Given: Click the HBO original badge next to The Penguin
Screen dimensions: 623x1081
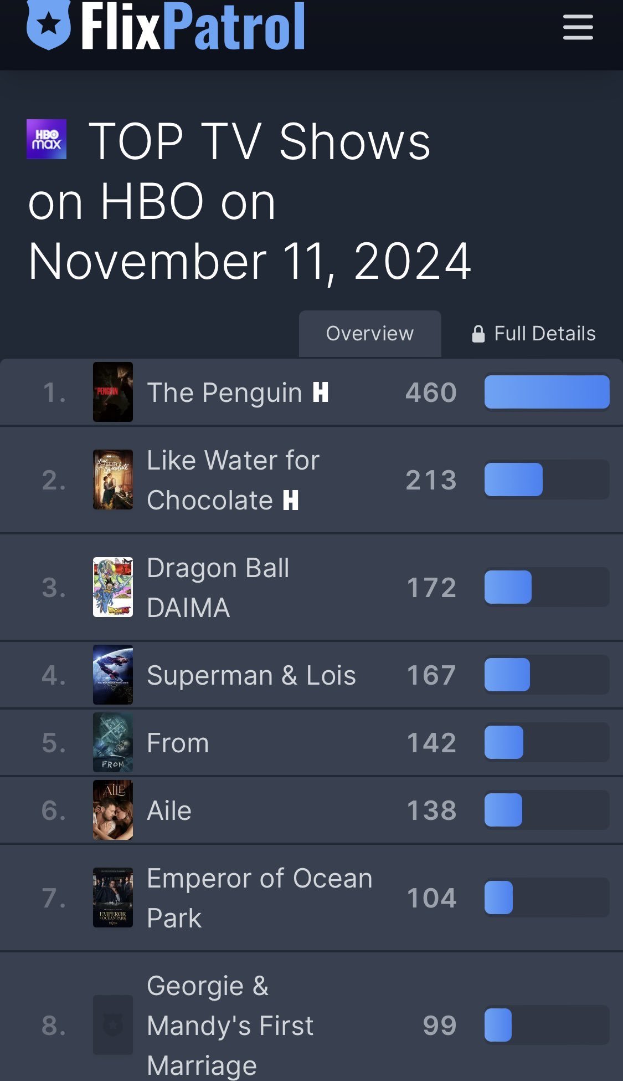Looking at the screenshot, I should 321,392.
